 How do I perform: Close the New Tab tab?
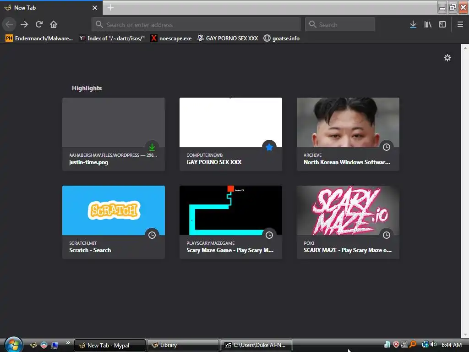point(95,8)
